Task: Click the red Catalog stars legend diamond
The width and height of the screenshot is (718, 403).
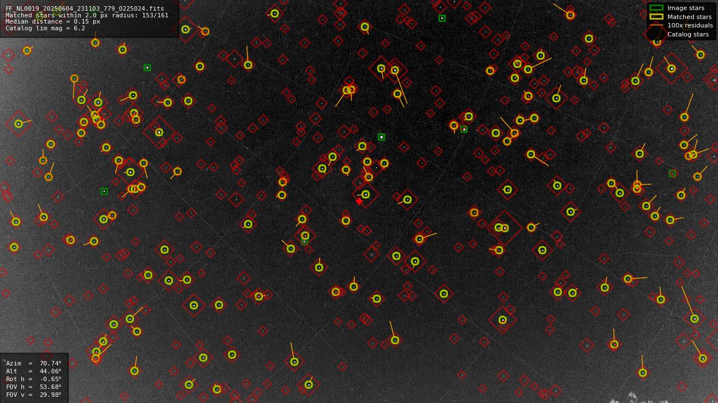Action: [x=656, y=35]
